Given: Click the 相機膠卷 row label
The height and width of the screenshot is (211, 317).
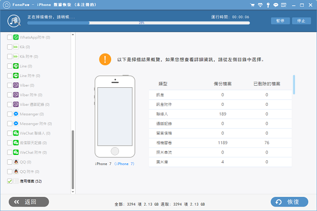Looking at the screenshot, I should 164,143.
